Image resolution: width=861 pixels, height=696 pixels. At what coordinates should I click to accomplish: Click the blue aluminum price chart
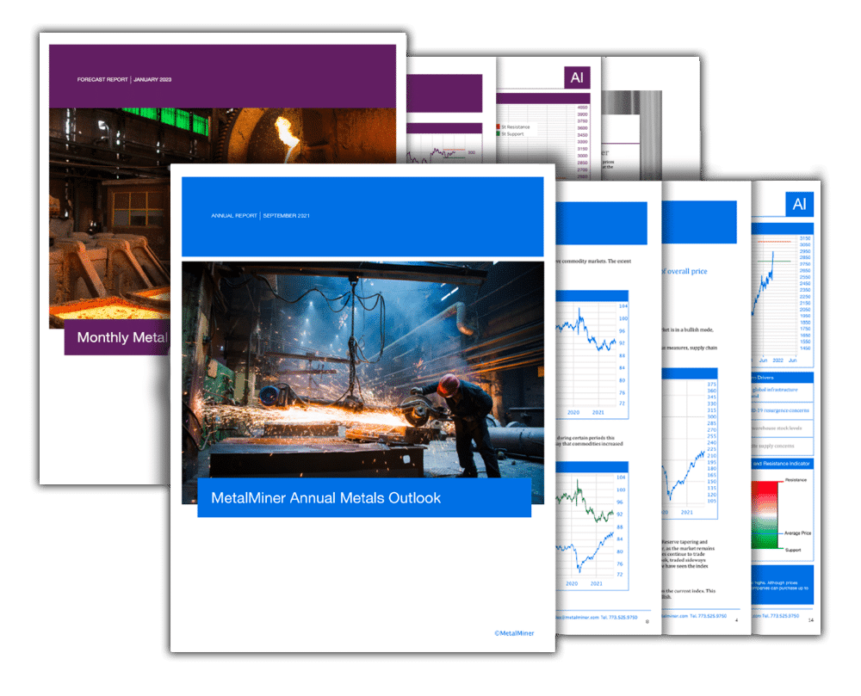(782, 295)
